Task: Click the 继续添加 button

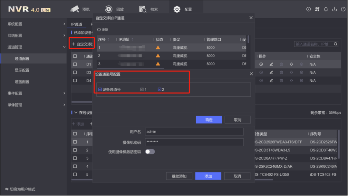Action: point(179,176)
